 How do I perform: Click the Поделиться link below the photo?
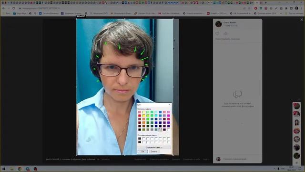coord(140,159)
